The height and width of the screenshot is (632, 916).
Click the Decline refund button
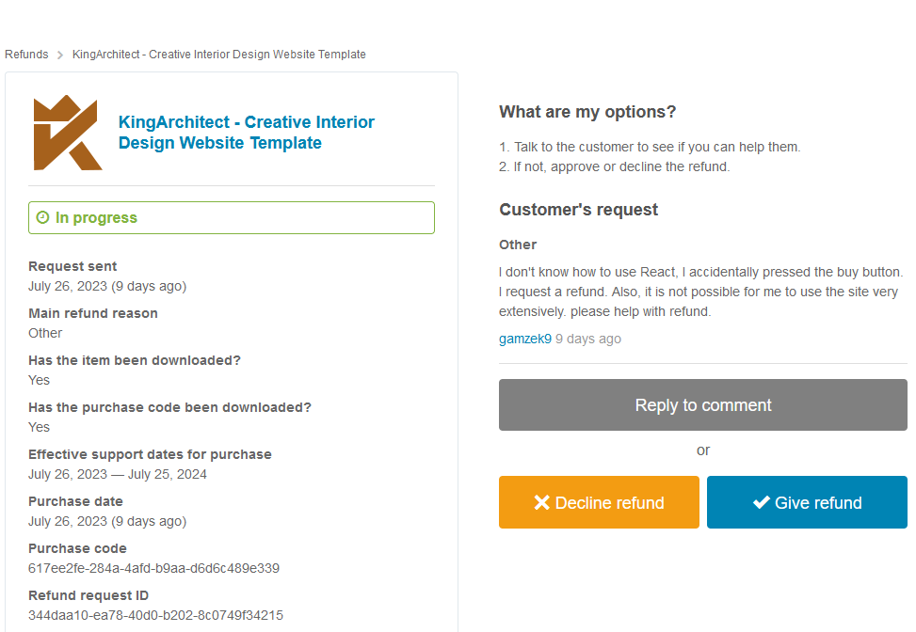click(x=599, y=502)
